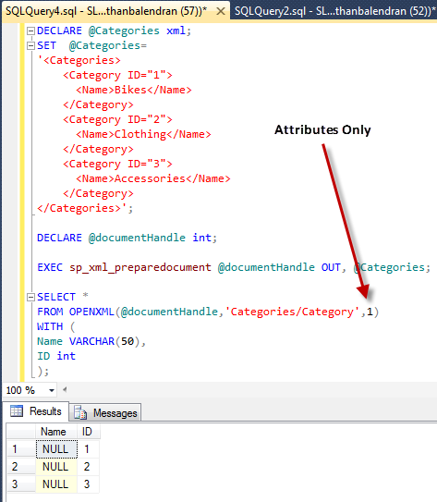The height and width of the screenshot is (502, 437).
Task: Close the SQLQuery4.sql tab
Action: coord(221,11)
